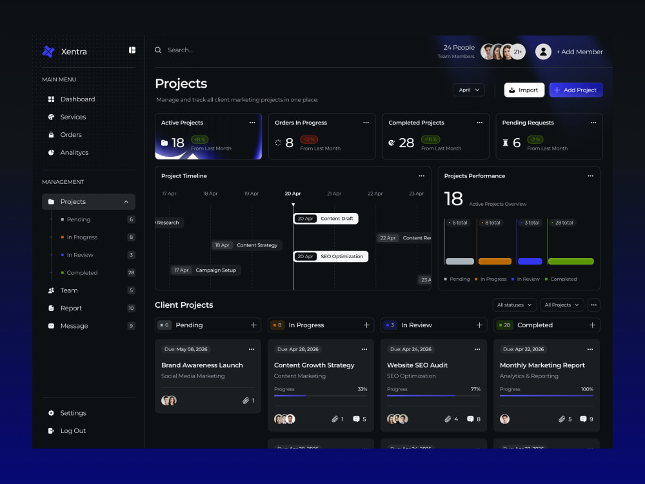The image size is (645, 484).
Task: Open Active Projects card options menu
Action: pos(252,123)
